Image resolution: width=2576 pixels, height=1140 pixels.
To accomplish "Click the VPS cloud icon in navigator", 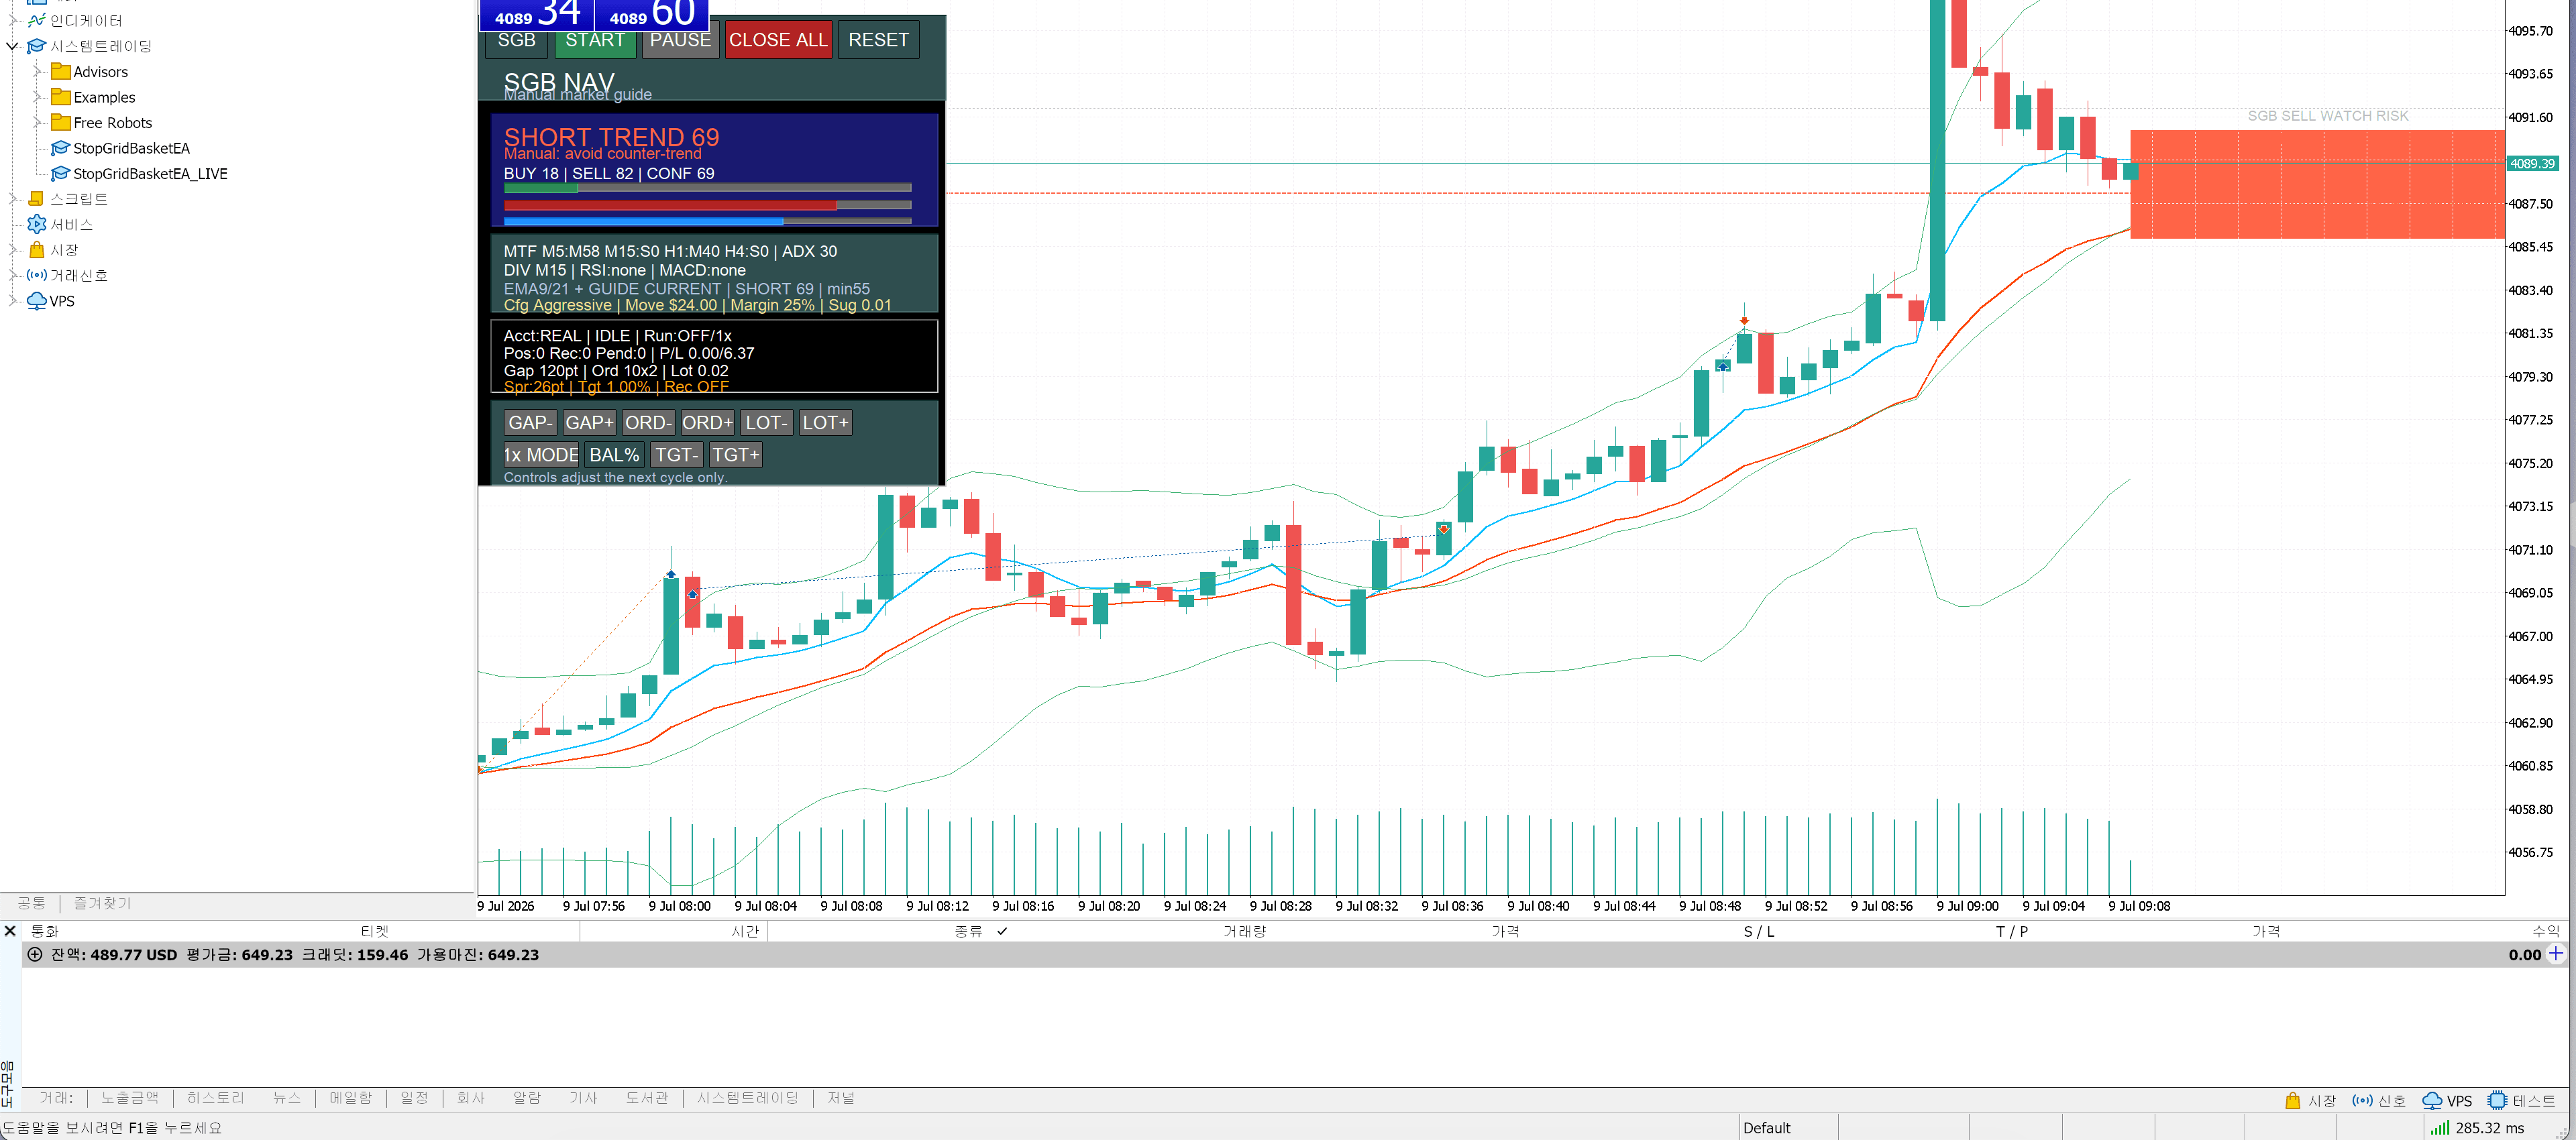I will pos(37,300).
